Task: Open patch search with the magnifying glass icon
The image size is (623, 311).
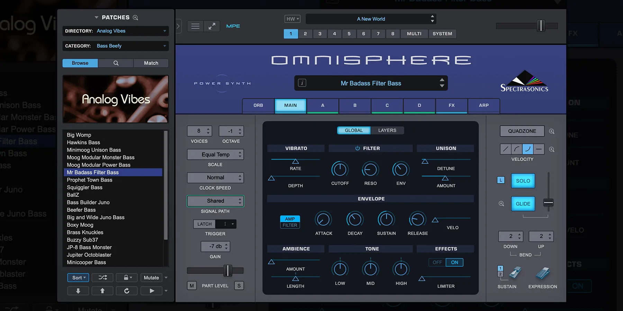Action: 116,63
